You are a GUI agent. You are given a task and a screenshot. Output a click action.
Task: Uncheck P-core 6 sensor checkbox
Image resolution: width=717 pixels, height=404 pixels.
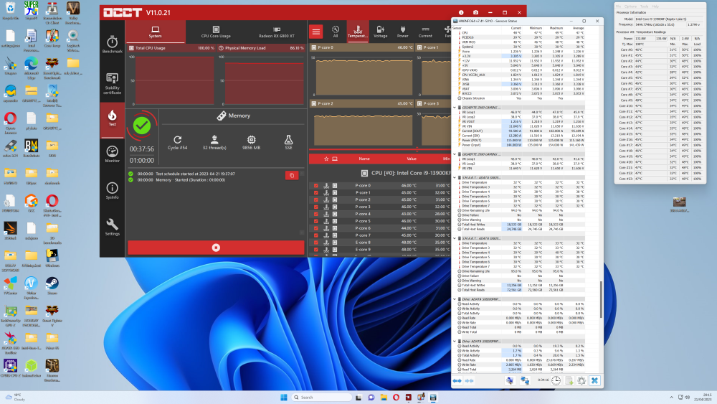point(316,228)
